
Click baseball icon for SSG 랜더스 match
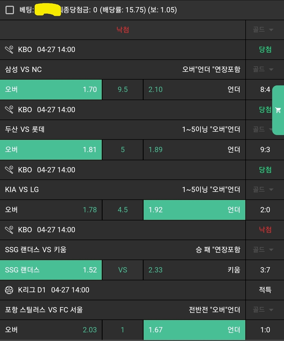(x=9, y=230)
